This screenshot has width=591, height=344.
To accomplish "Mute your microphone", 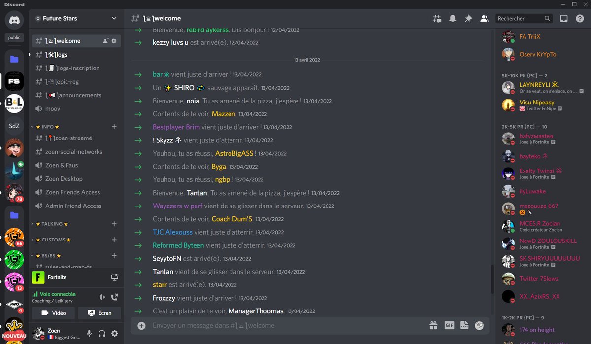I will (89, 333).
